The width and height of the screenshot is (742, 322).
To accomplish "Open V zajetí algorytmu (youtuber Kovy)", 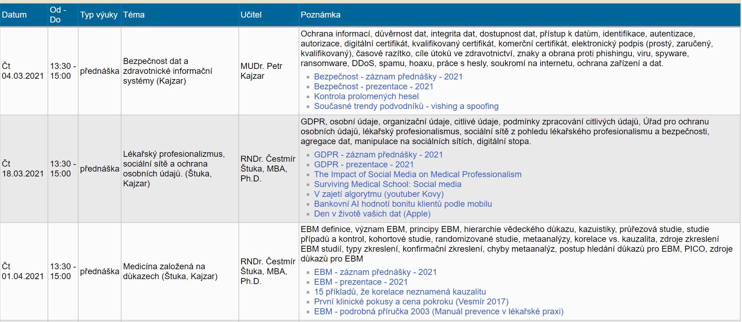I will [x=379, y=194].
